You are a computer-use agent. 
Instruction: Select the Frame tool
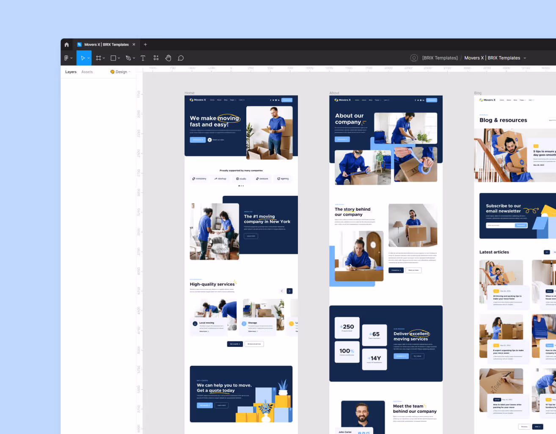tap(99, 58)
